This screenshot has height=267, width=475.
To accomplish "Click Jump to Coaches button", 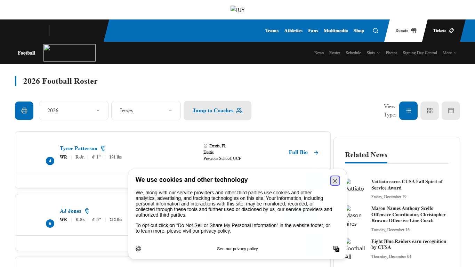I will tap(217, 111).
